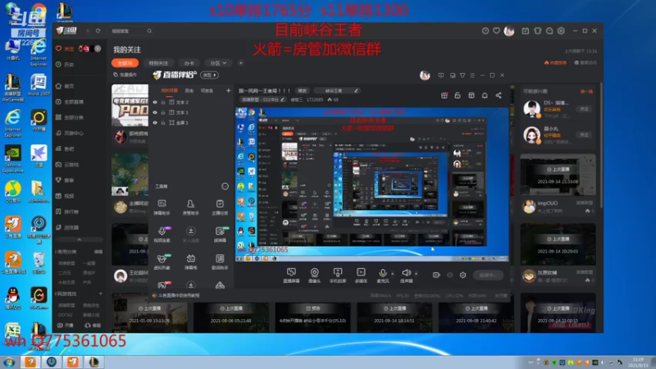
Task: Add 直播屏幕 screen capture source
Action: coord(291,276)
